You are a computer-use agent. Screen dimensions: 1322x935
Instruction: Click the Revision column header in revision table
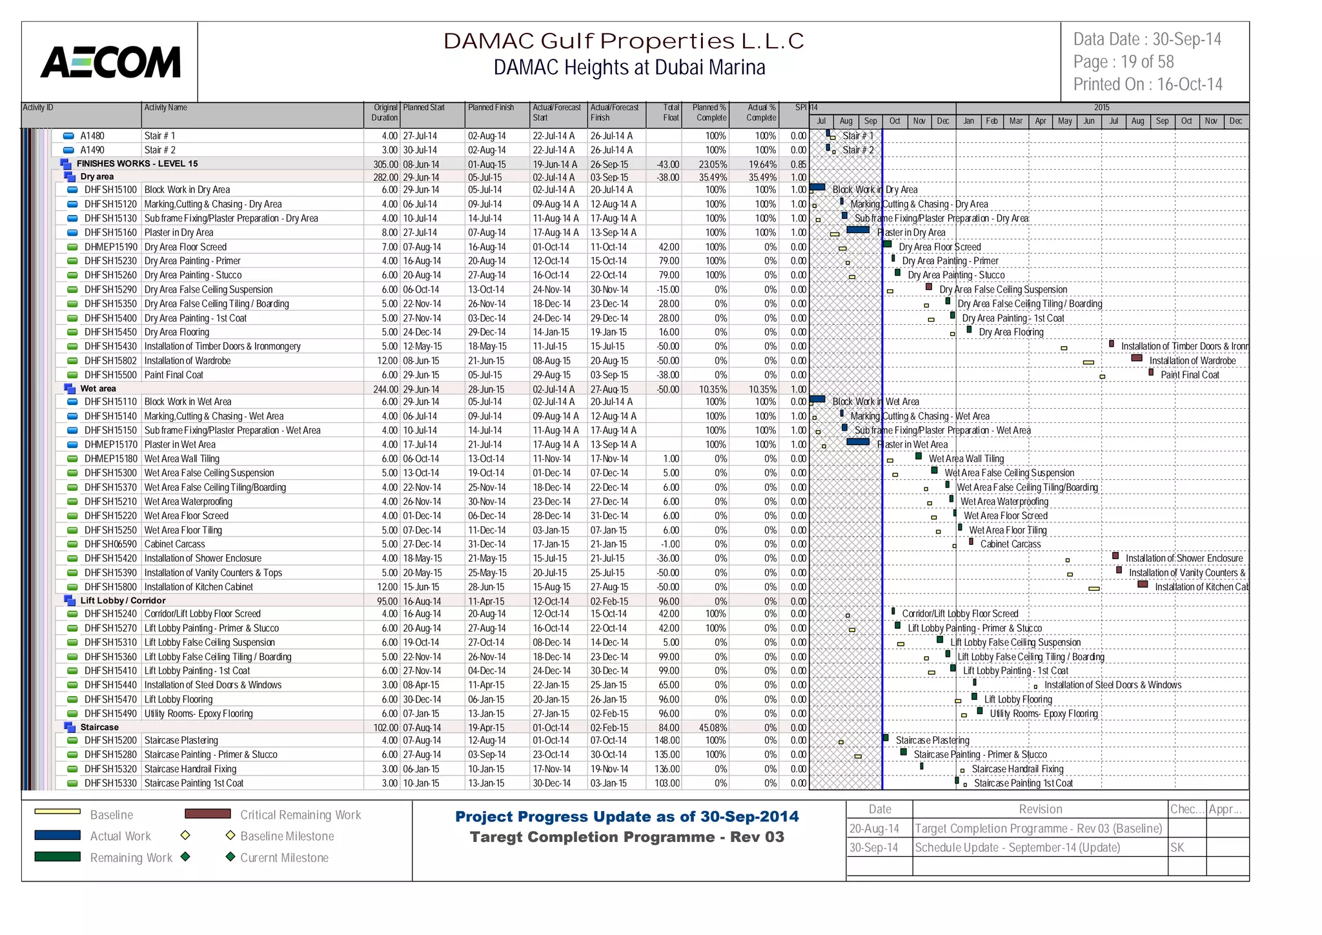point(1041,809)
